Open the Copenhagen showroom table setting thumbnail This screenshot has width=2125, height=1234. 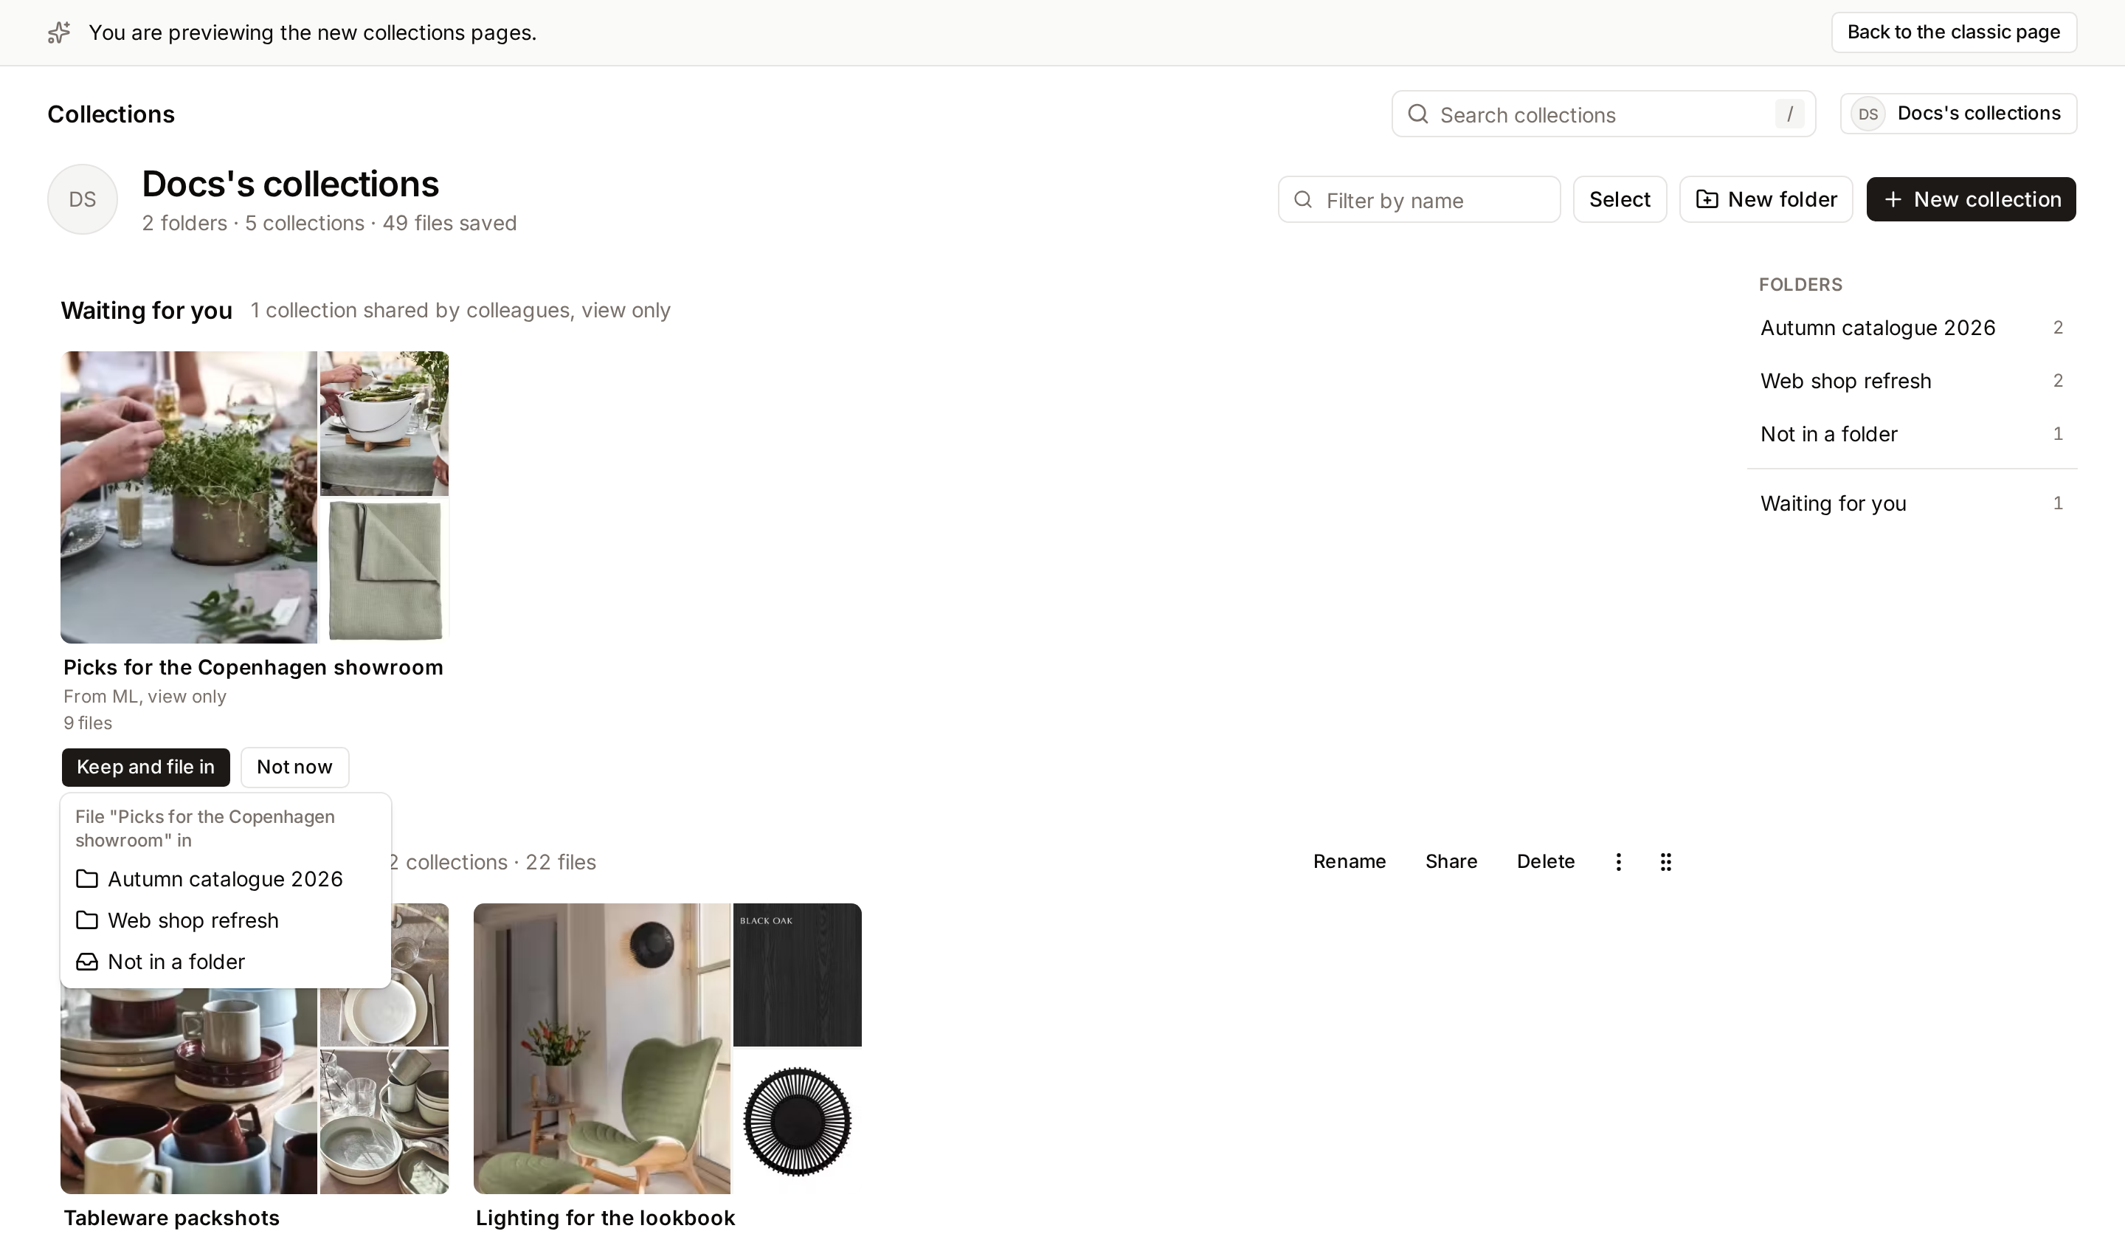189,497
